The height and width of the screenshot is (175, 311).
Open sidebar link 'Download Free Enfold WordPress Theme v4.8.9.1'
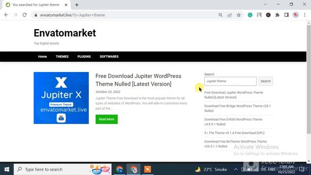233,122
